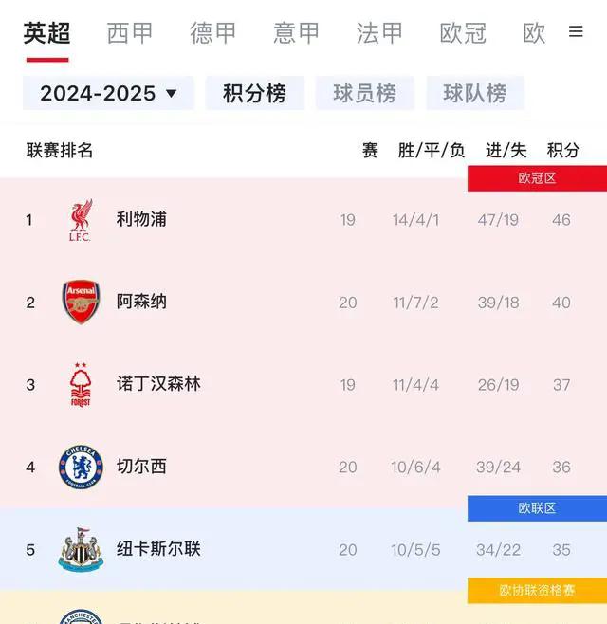The width and height of the screenshot is (607, 624).
Task: Tap the Nottingham Forest crest
Action: point(81,385)
